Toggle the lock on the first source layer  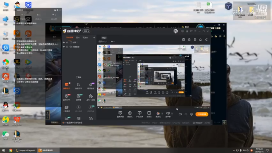(67, 42)
